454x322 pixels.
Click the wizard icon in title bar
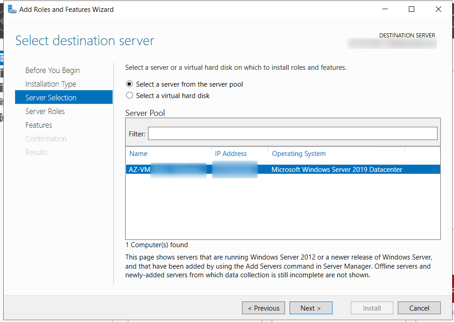pos(12,9)
